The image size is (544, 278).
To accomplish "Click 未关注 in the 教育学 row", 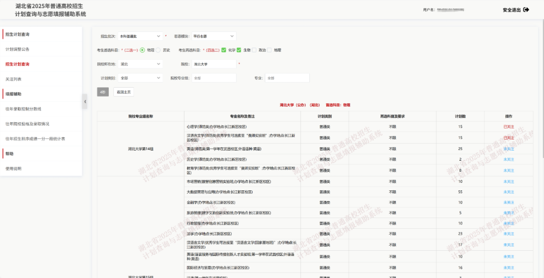I will click(509, 170).
